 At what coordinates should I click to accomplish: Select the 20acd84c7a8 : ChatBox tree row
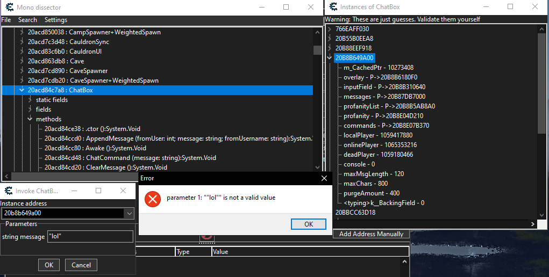click(158, 90)
